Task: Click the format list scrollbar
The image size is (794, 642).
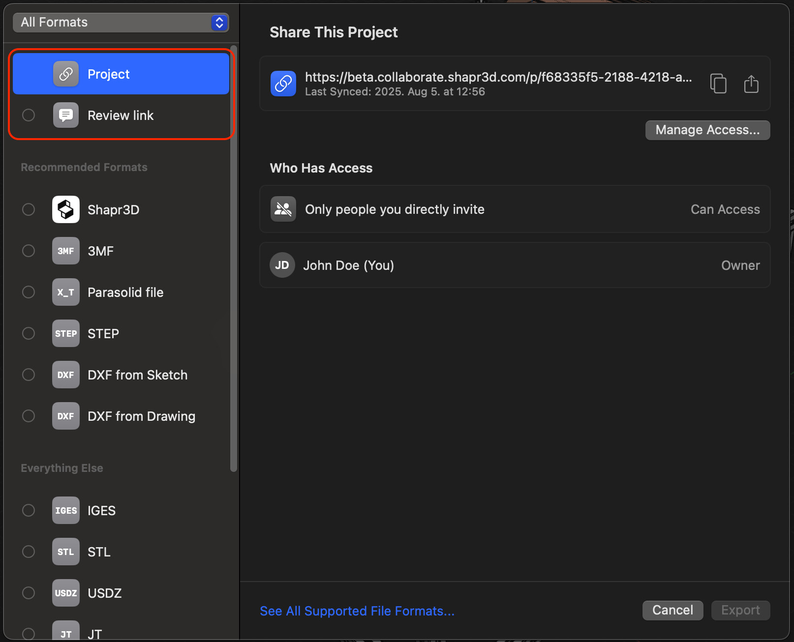Action: click(234, 259)
